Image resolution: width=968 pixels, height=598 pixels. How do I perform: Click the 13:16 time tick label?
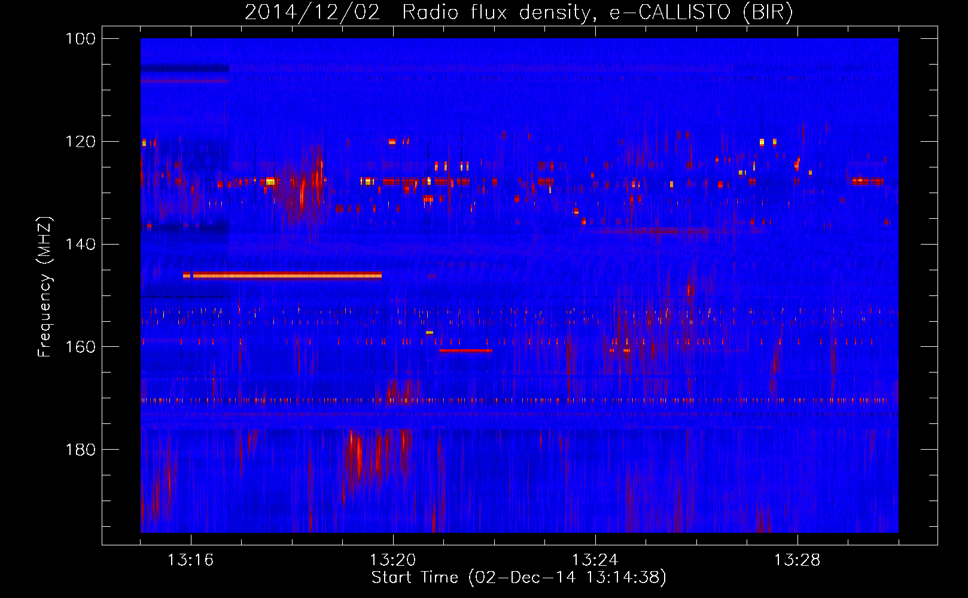coord(191,560)
